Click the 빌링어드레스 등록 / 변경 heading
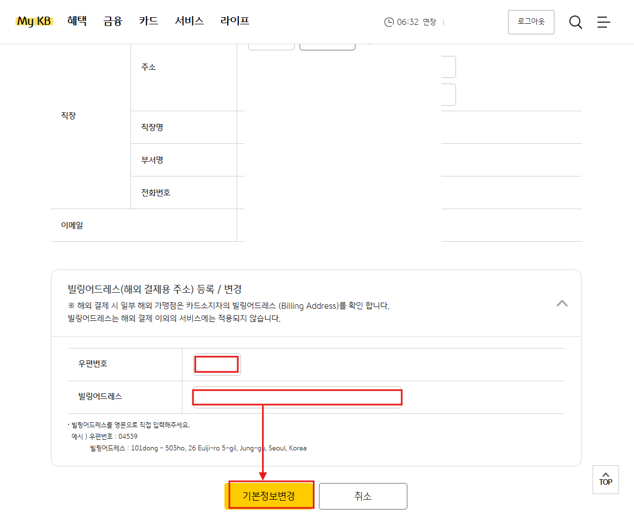The height and width of the screenshot is (514, 634). coord(154,289)
